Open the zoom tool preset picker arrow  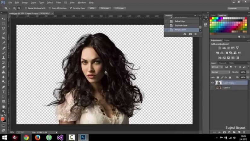click(9, 8)
